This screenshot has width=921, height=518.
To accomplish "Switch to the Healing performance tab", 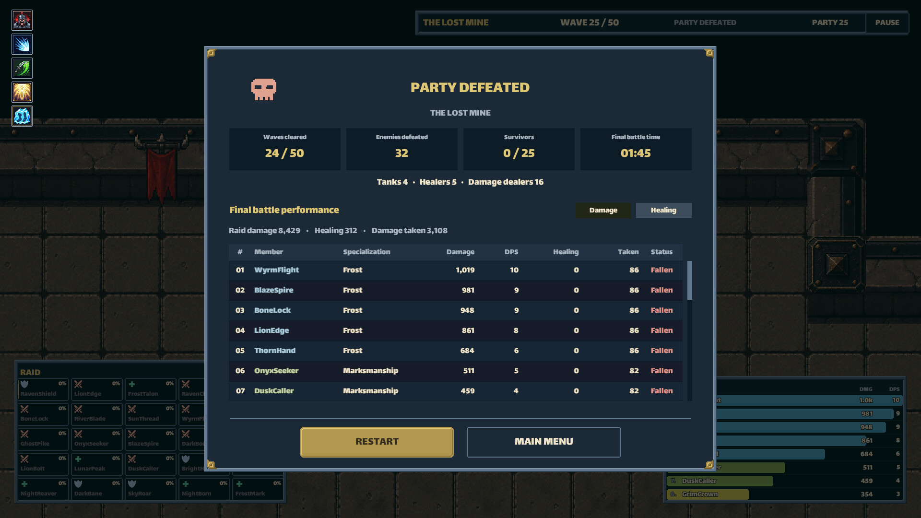I will click(x=663, y=210).
